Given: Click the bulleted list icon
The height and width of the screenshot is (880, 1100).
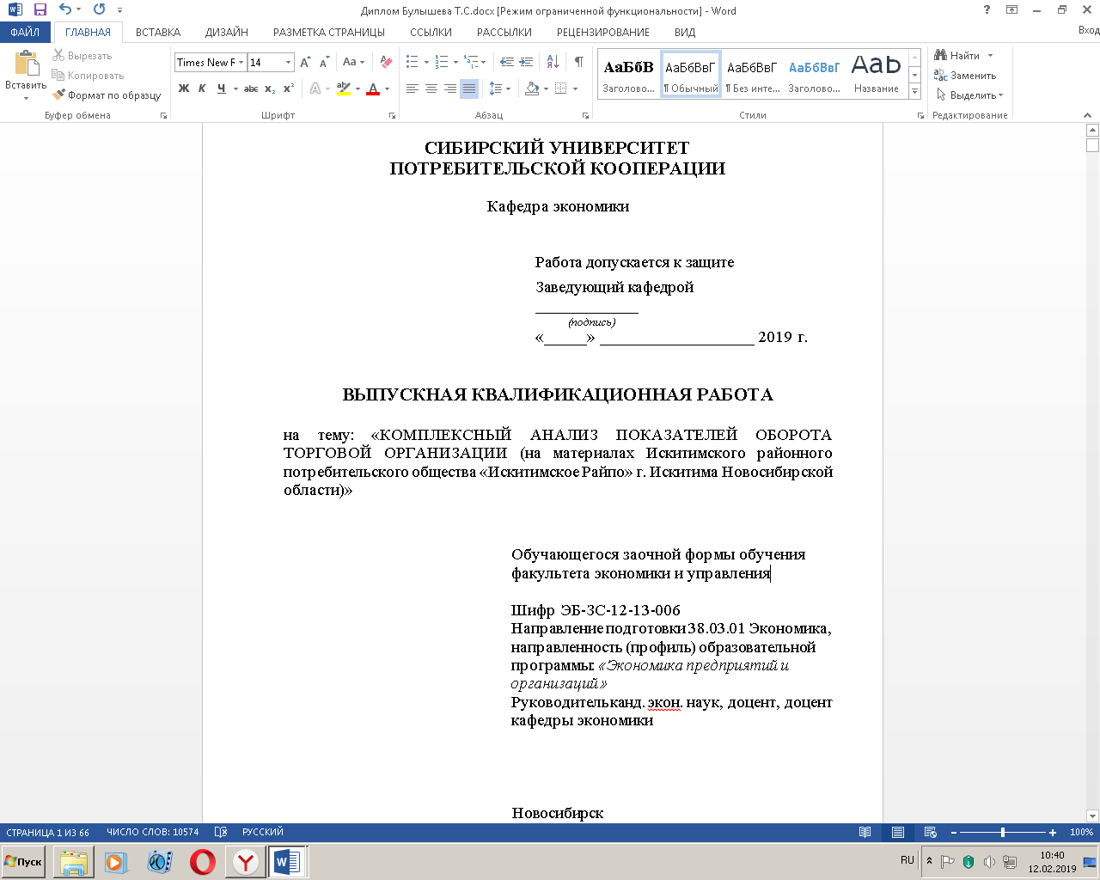Looking at the screenshot, I should coord(412,63).
